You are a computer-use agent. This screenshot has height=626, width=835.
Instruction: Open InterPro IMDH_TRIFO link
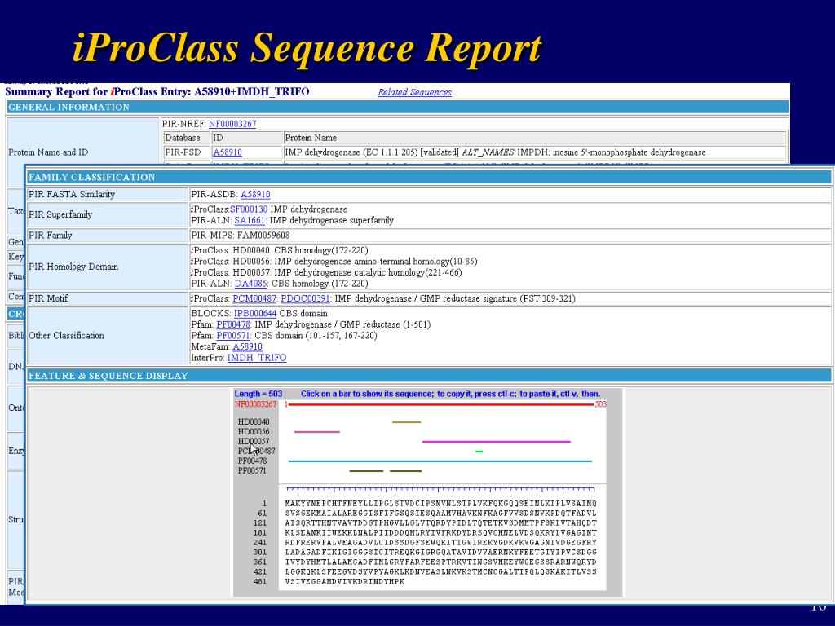click(x=257, y=358)
